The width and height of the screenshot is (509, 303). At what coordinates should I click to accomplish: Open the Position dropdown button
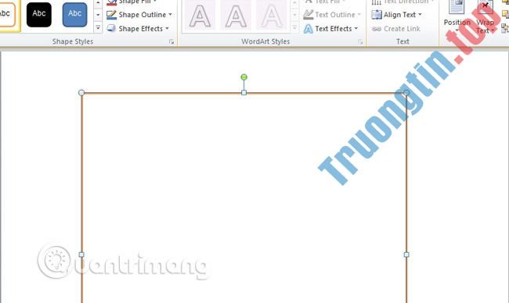click(x=457, y=17)
